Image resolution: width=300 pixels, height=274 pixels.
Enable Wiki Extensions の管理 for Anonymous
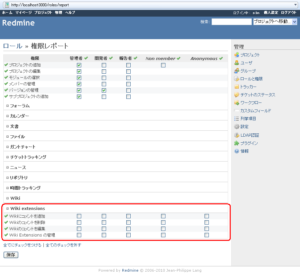[207, 235]
